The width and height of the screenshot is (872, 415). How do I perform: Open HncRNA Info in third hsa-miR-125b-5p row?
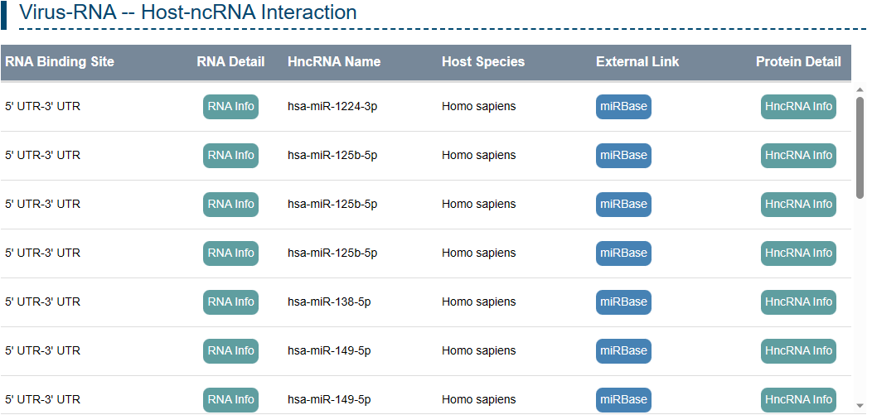798,253
